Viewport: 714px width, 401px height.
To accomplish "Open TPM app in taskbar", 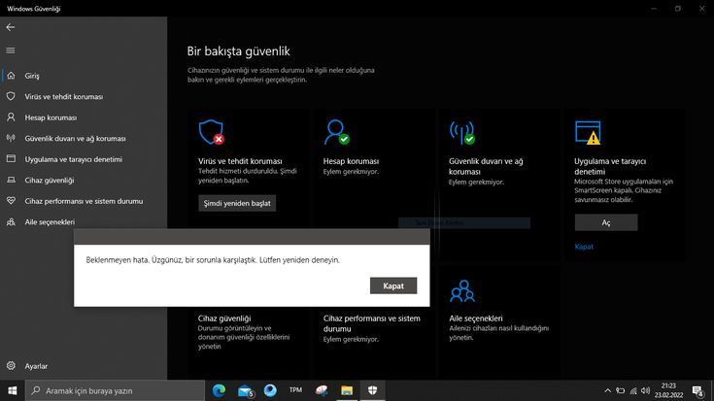I will [295, 390].
